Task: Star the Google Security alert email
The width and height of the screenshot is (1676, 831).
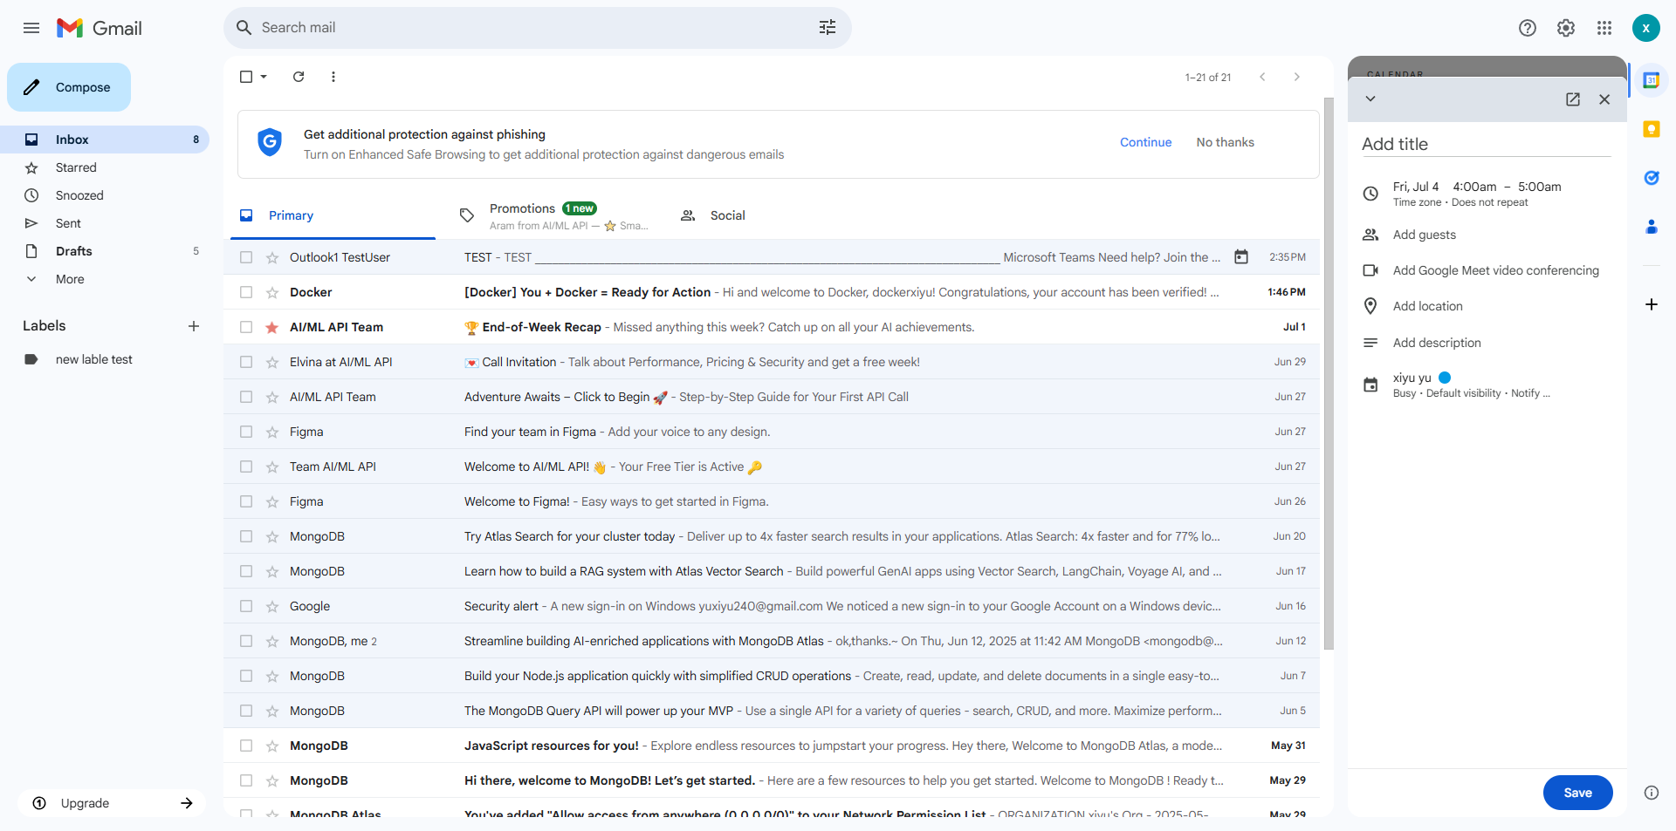Action: point(272,606)
